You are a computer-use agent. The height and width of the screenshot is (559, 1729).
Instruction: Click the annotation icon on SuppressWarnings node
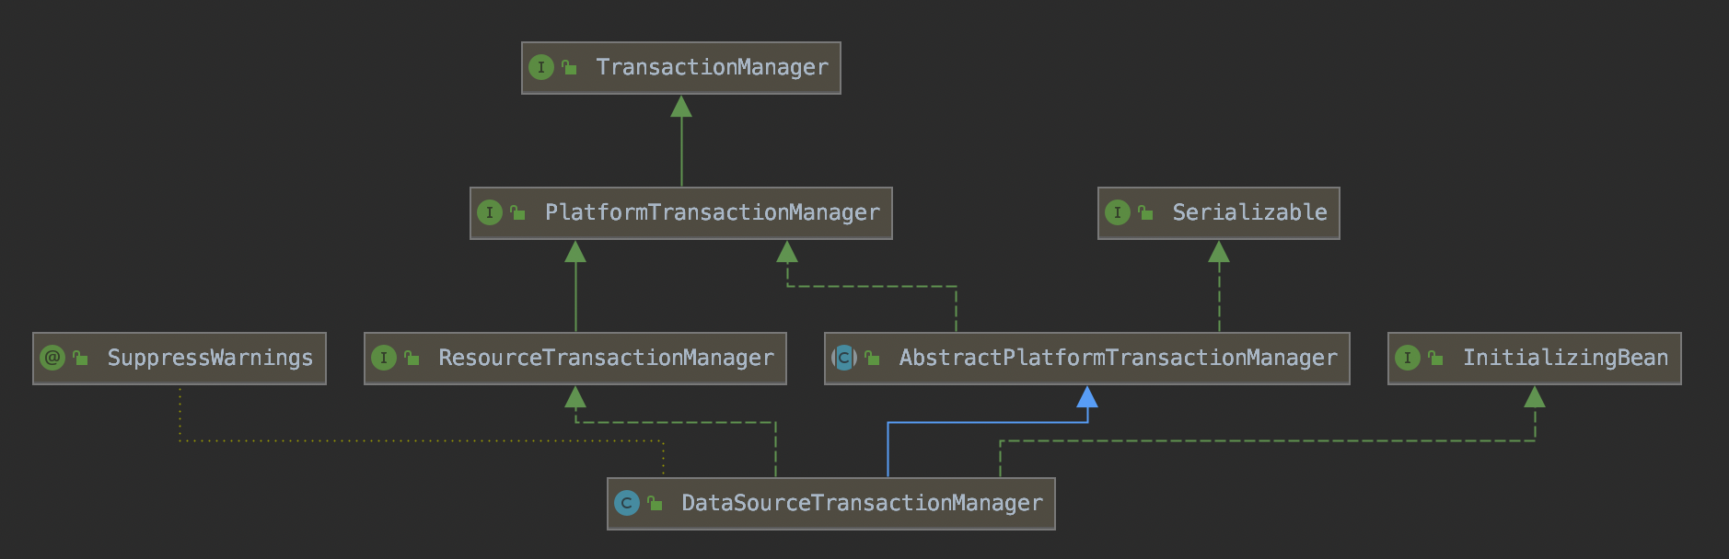point(53,358)
